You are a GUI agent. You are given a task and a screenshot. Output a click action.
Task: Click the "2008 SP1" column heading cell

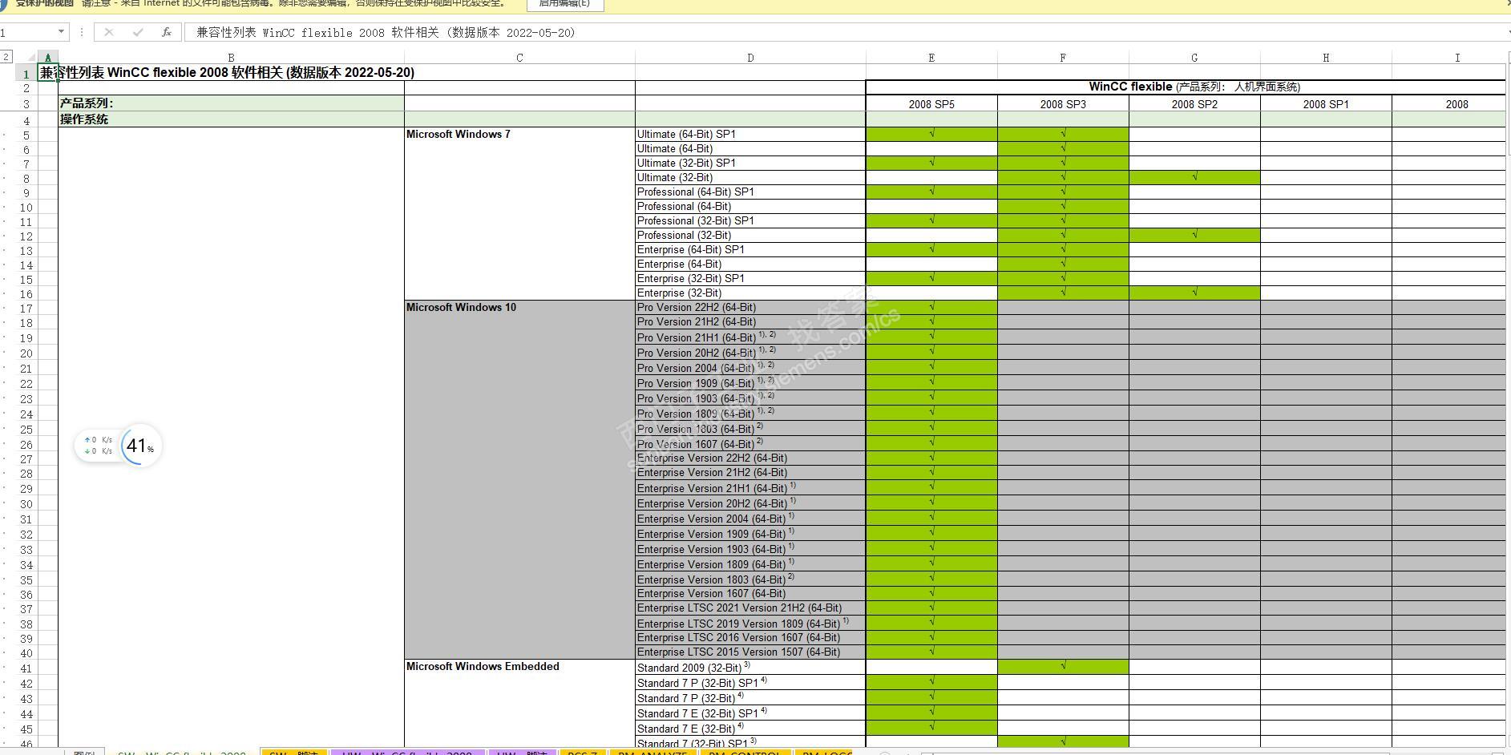coord(1326,104)
